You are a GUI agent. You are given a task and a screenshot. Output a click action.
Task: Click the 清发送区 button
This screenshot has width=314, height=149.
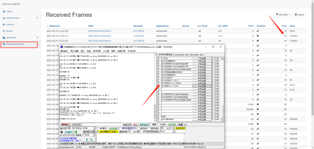[x=144, y=124]
